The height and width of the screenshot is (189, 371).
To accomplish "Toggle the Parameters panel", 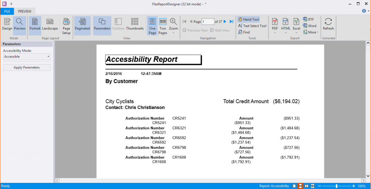I will [102, 26].
